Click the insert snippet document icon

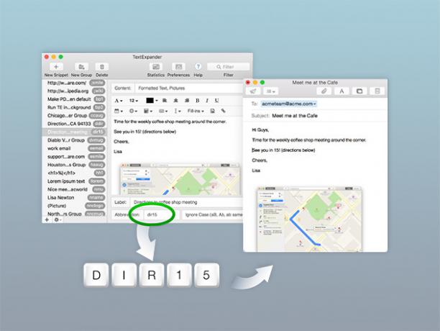point(212,111)
